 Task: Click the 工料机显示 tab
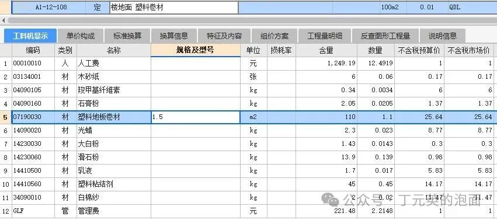point(30,36)
